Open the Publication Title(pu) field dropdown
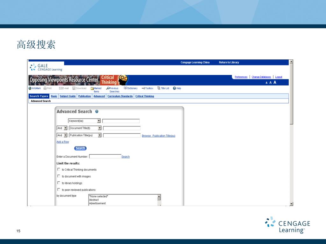326x244 pixels. coord(100,135)
